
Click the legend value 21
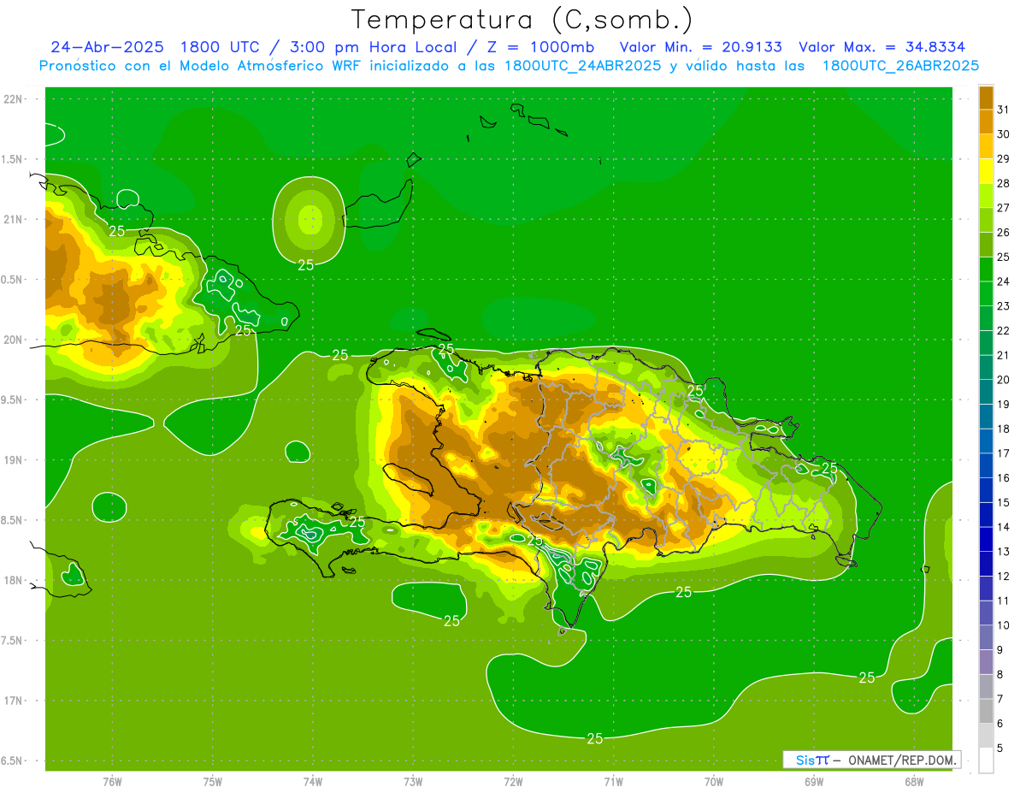point(1003,355)
